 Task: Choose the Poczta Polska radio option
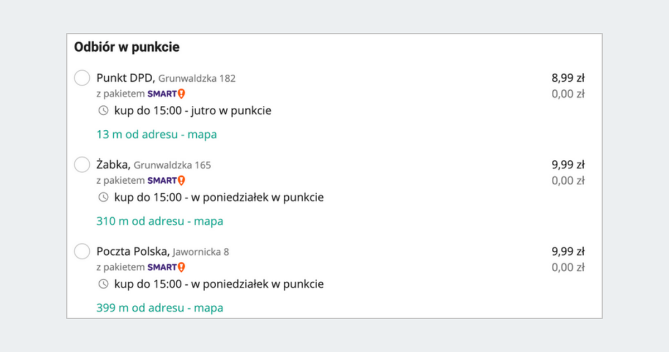point(82,252)
